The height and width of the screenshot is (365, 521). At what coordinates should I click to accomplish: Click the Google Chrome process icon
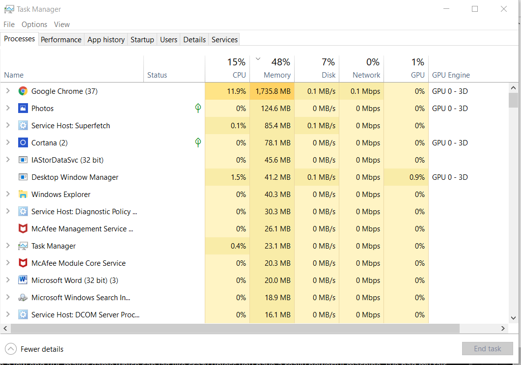23,91
